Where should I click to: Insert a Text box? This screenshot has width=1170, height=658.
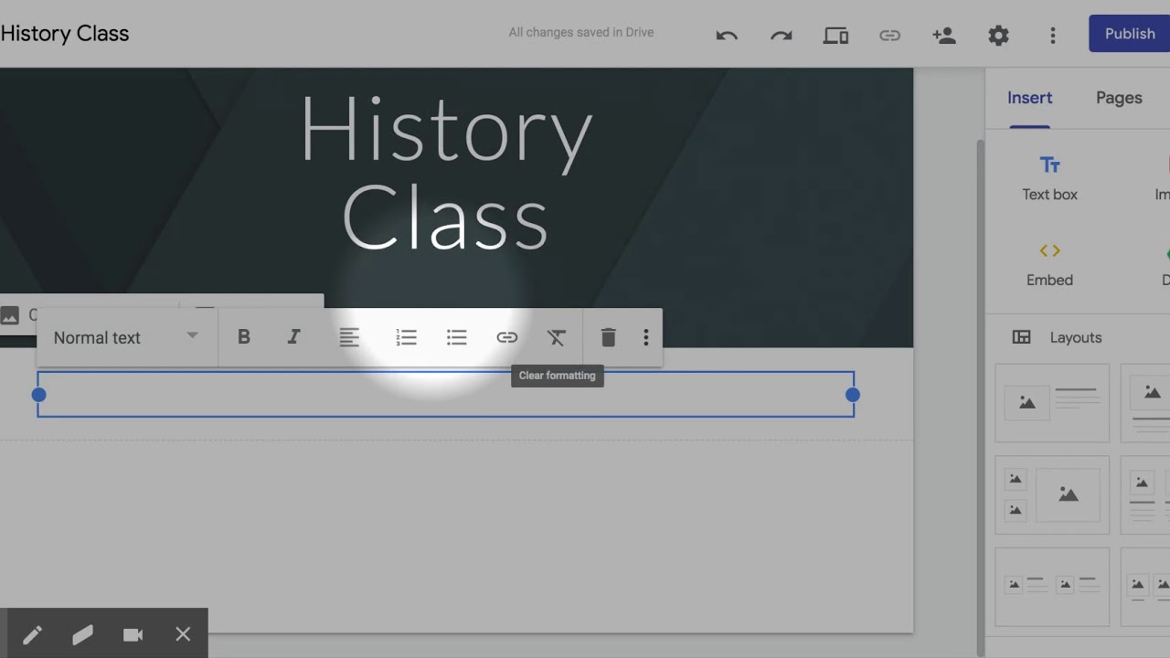point(1049,178)
